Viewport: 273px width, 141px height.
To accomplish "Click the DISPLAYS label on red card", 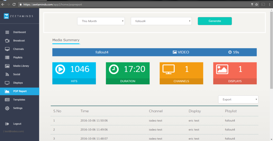I will pyautogui.click(x=235, y=81).
